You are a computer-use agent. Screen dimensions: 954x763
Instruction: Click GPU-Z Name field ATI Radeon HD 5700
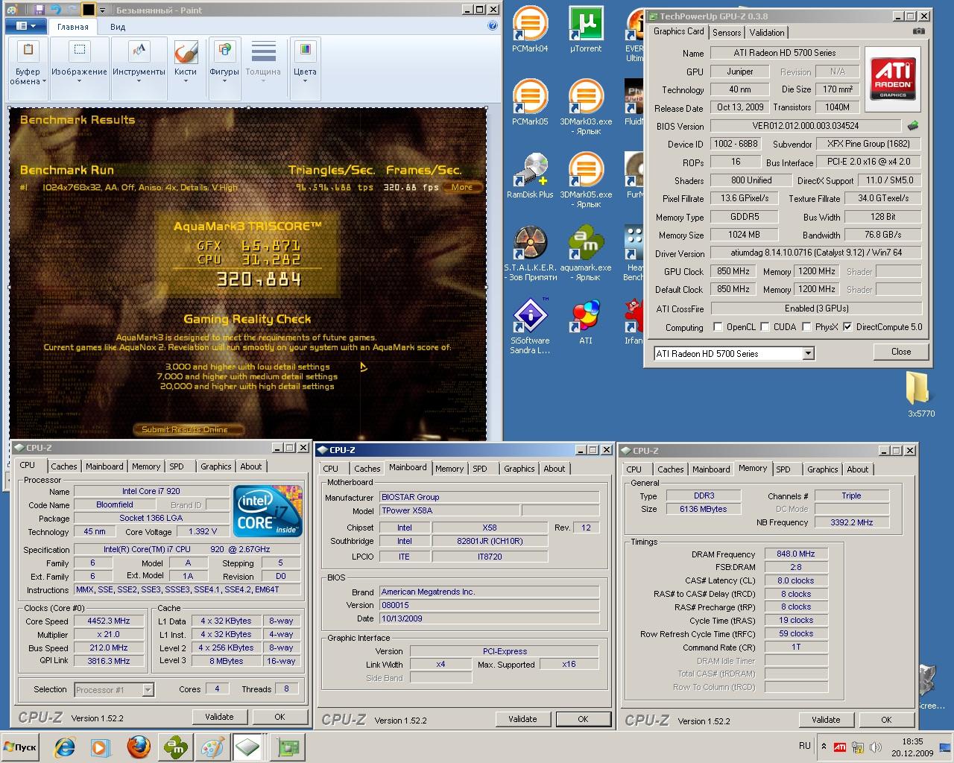[784, 53]
